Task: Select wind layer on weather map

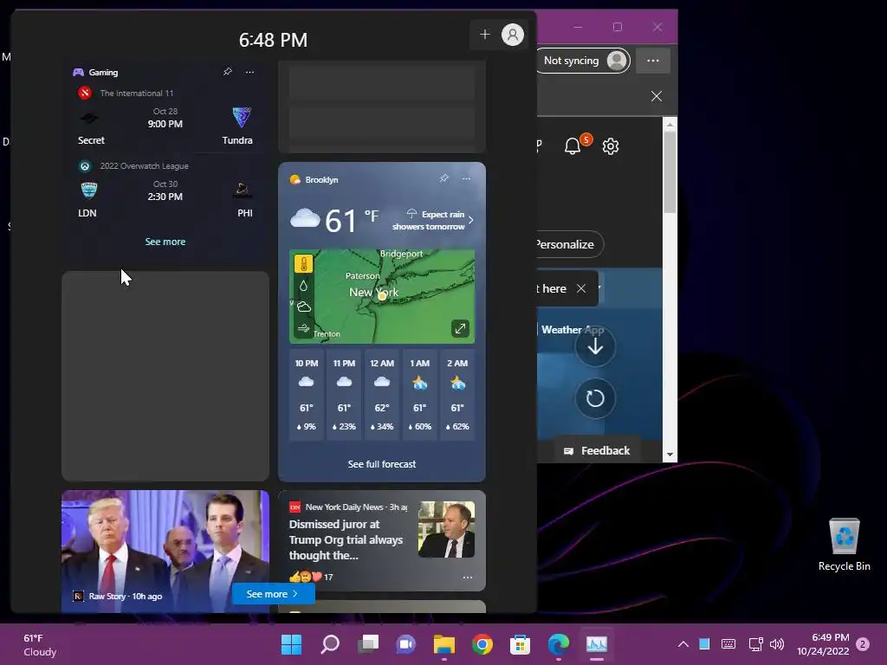Action: click(x=304, y=328)
